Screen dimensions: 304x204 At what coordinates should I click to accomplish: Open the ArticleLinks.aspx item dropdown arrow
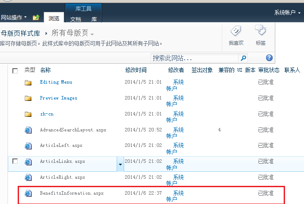click(120, 164)
